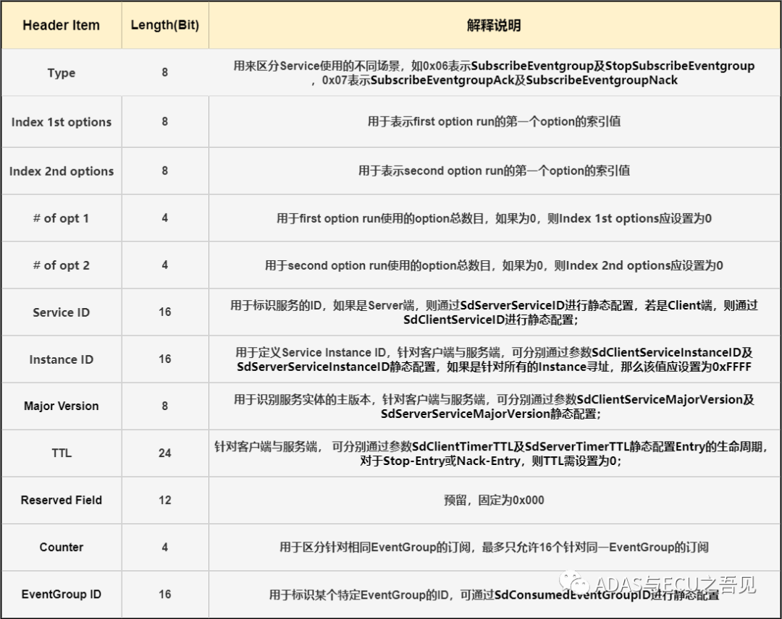
Task: Click the # of opt 2 cell
Action: pyautogui.click(x=61, y=265)
